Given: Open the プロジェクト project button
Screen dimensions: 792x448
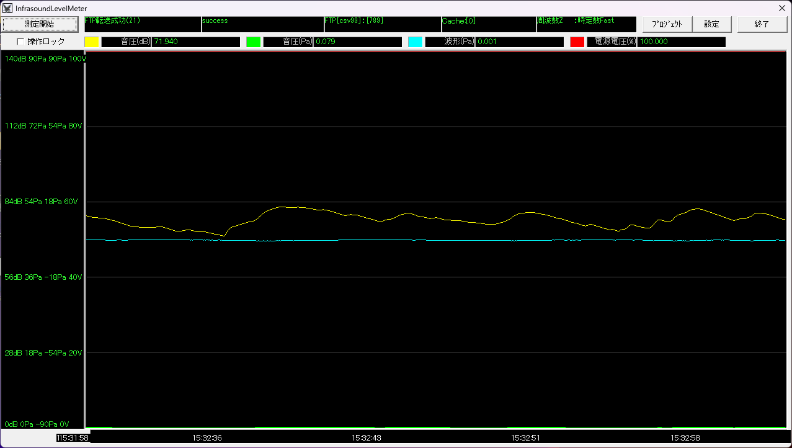Looking at the screenshot, I should [x=667, y=24].
